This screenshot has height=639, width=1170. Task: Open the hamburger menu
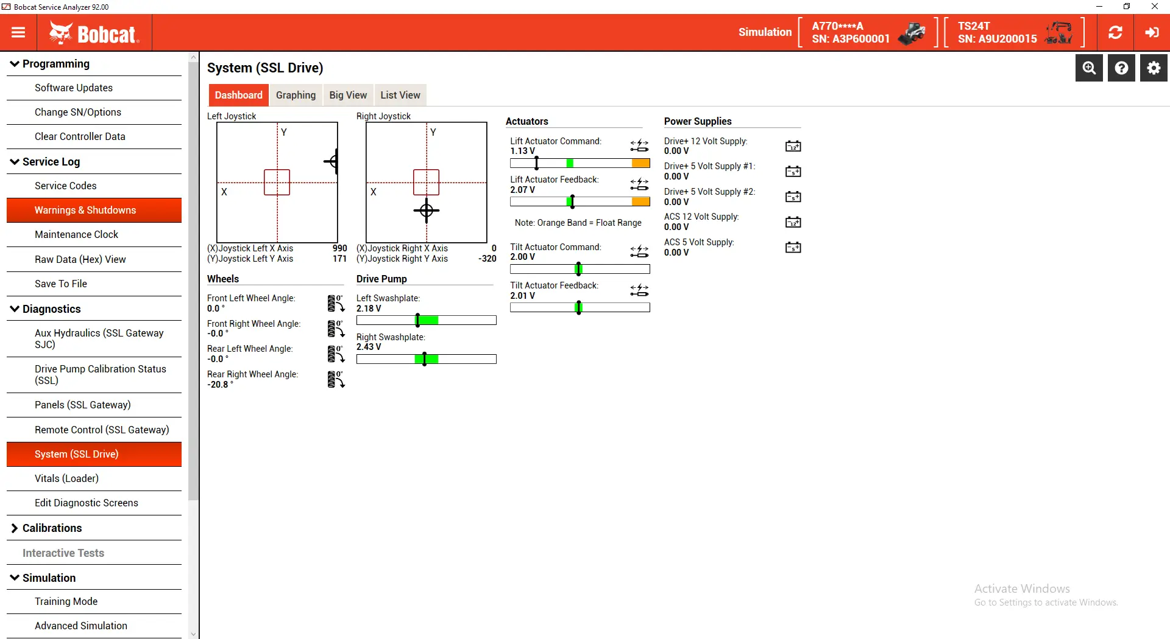click(x=18, y=32)
